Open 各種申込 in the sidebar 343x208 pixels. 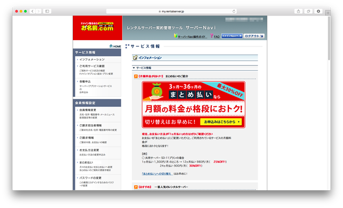[85, 81]
